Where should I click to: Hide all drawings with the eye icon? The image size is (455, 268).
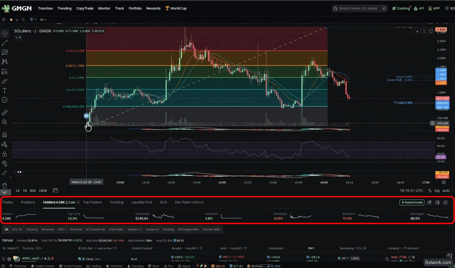(5, 163)
